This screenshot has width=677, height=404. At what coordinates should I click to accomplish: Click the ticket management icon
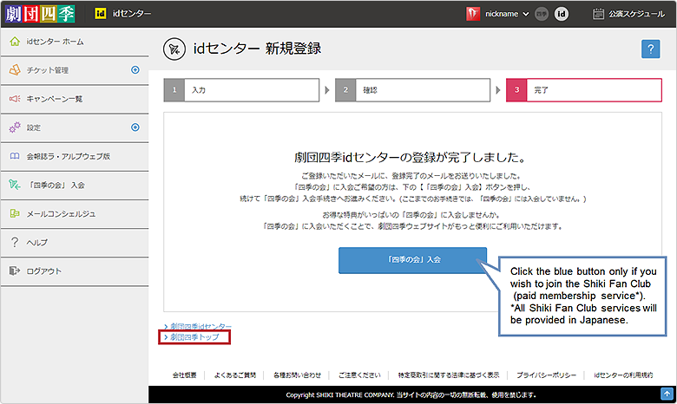[15, 70]
